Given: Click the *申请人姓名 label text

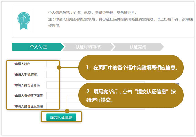Looking at the screenshot, I should click(22, 64).
